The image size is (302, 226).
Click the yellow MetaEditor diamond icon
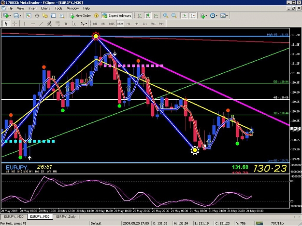pos(96,15)
